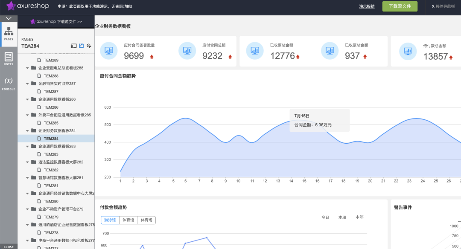Click the 7月15日 chart tooltip
This screenshot has height=249, width=461.
(x=320, y=120)
